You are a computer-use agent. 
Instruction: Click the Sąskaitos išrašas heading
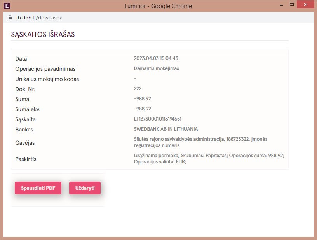[x=43, y=35]
